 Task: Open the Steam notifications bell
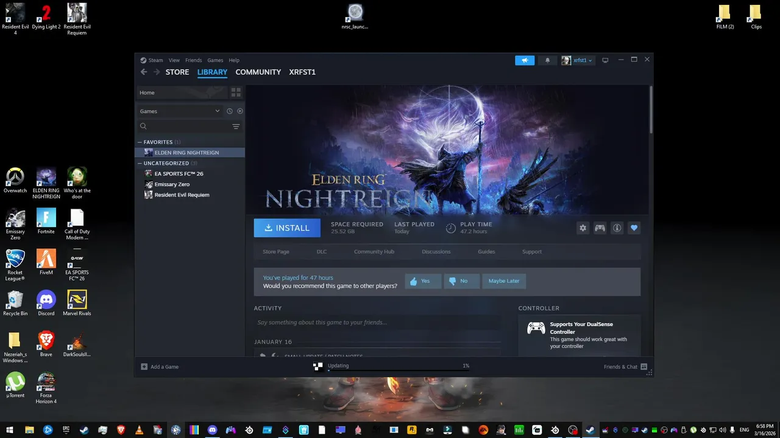[547, 60]
